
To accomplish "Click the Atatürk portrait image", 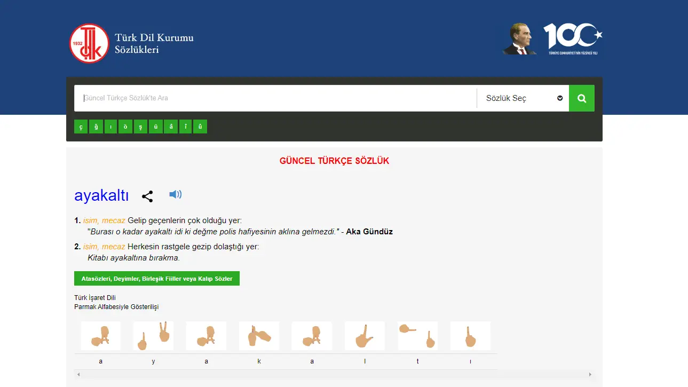I will (519, 38).
